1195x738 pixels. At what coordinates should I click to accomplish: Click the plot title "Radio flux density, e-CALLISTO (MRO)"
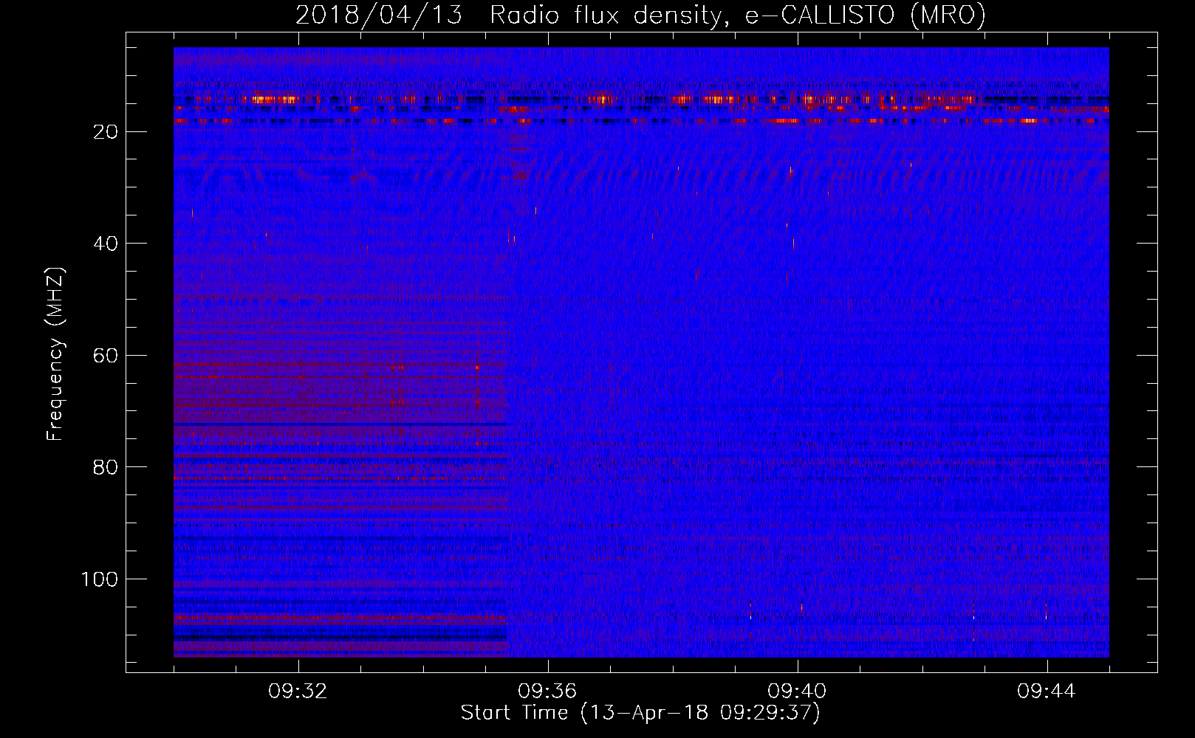[738, 15]
